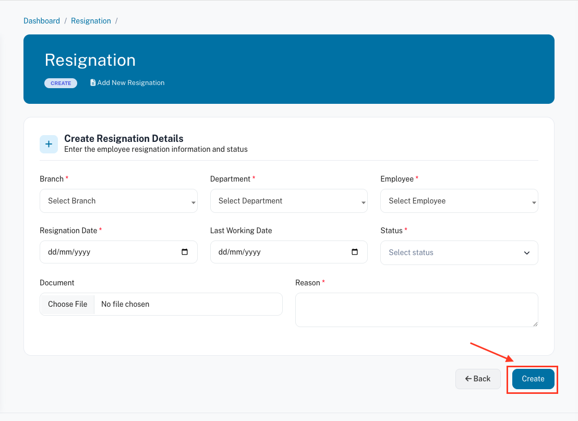Open the Resignation breadcrumb link

click(x=91, y=21)
